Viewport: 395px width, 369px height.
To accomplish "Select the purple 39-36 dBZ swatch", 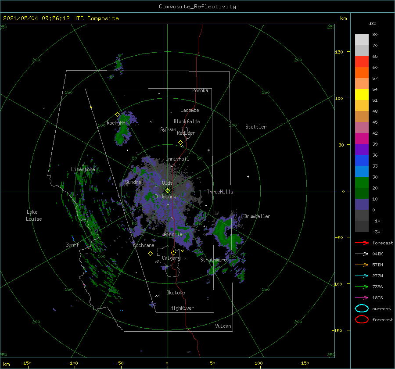I will click(362, 150).
